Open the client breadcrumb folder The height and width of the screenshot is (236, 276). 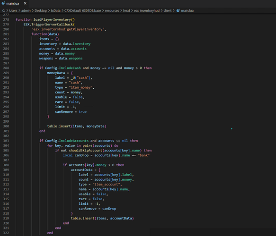(168, 11)
